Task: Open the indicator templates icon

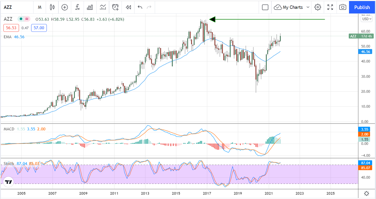Action: pos(103,7)
